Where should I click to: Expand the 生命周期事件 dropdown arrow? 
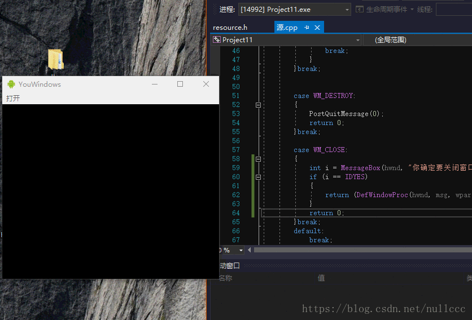[x=412, y=10]
